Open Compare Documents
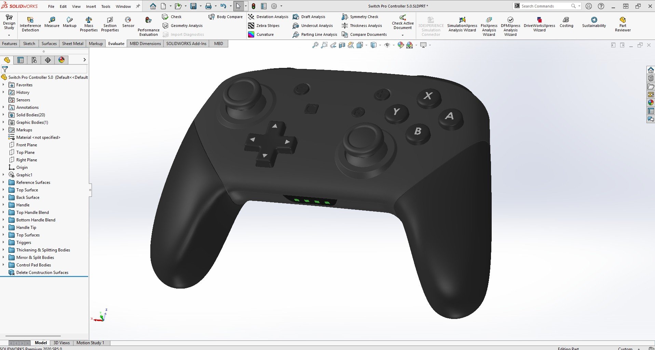The height and width of the screenshot is (350, 655). point(364,34)
